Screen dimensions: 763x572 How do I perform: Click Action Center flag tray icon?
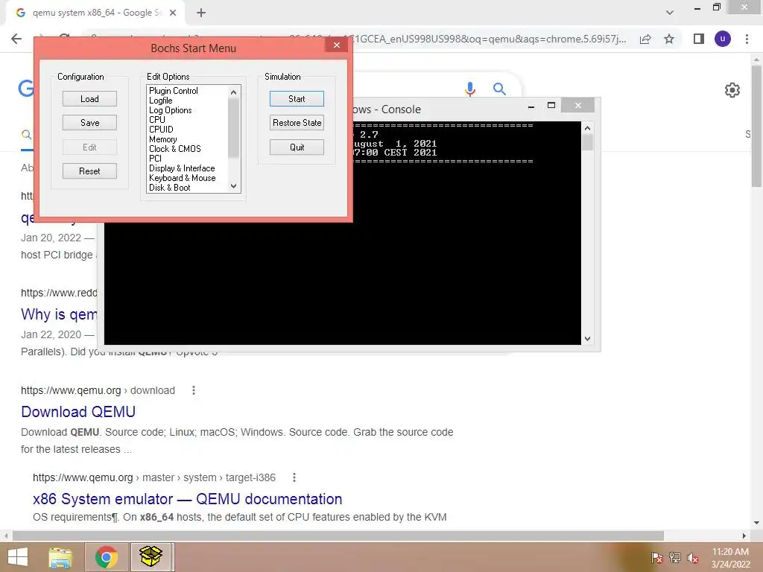(x=656, y=558)
